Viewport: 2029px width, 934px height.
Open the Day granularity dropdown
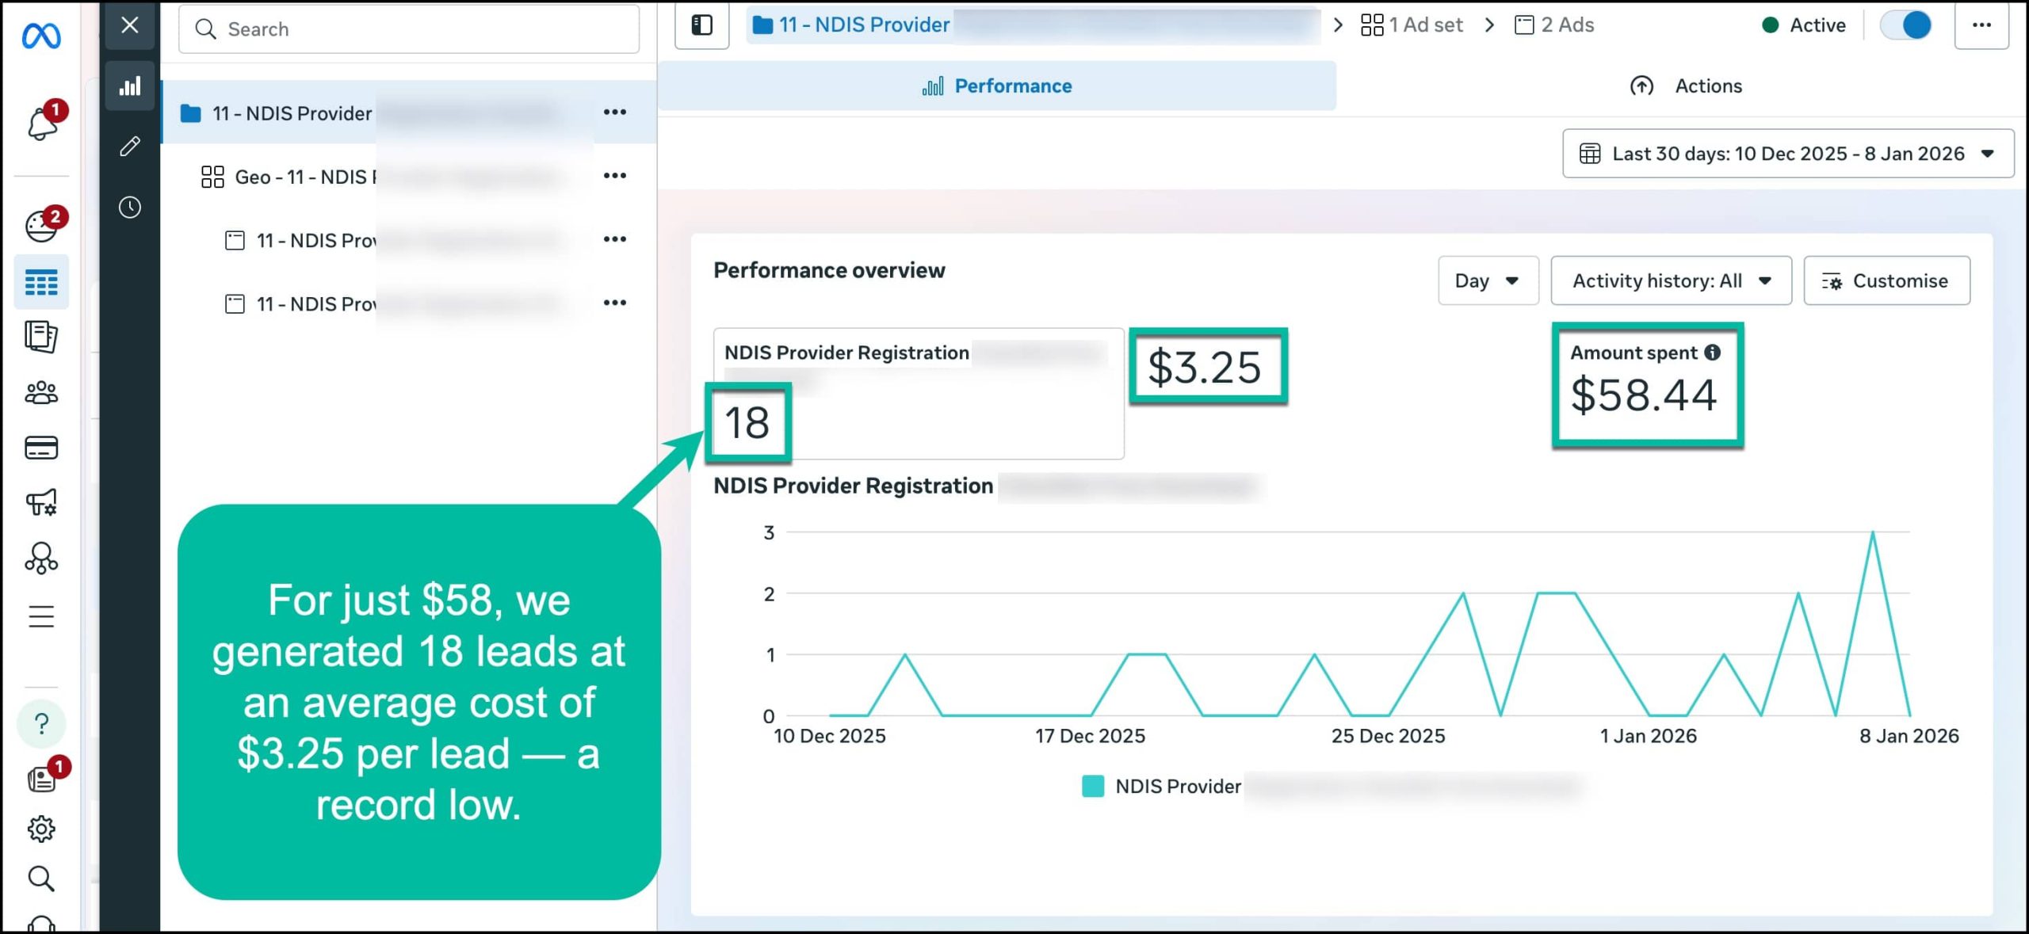(1488, 280)
